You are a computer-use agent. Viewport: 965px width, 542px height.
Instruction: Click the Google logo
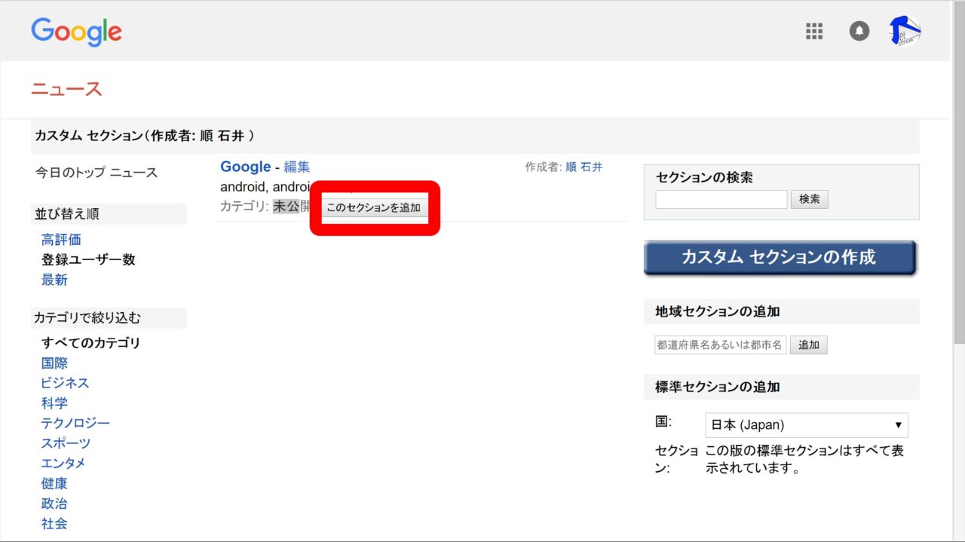tap(76, 32)
